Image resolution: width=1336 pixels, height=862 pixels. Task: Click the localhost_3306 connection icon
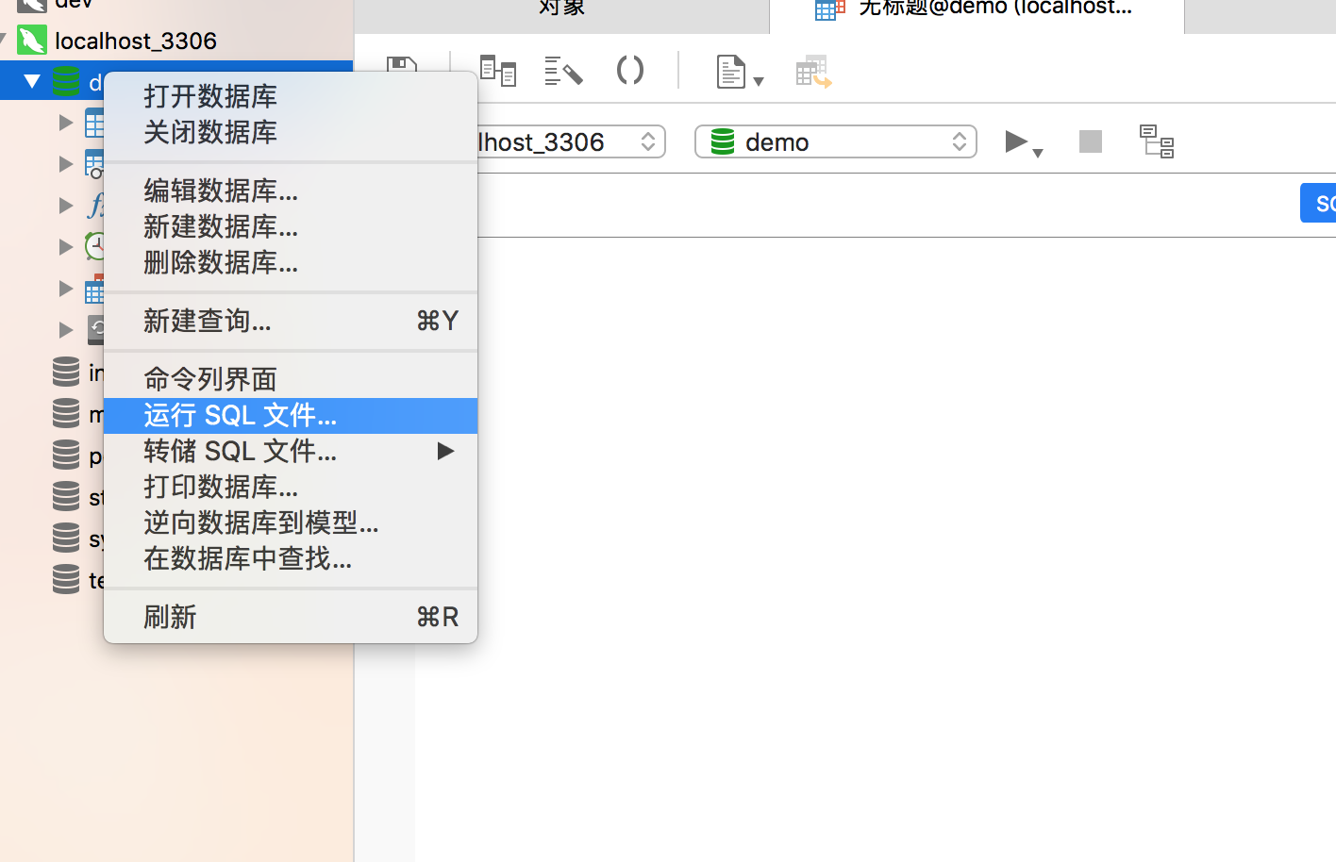tap(32, 41)
